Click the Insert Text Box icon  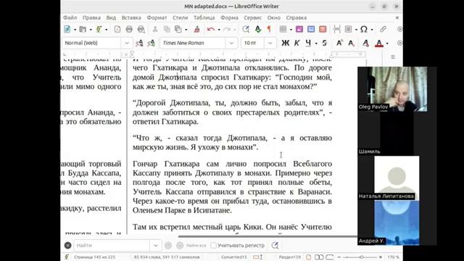click(323, 29)
